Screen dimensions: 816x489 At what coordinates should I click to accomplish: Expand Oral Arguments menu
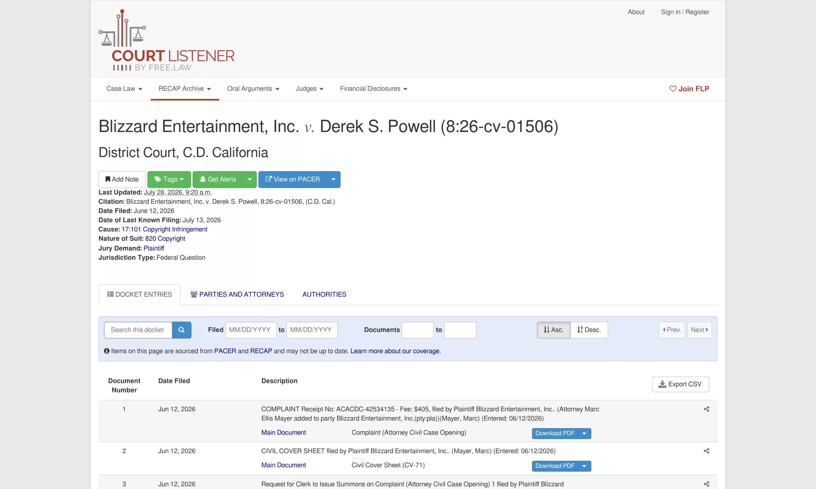pyautogui.click(x=253, y=89)
